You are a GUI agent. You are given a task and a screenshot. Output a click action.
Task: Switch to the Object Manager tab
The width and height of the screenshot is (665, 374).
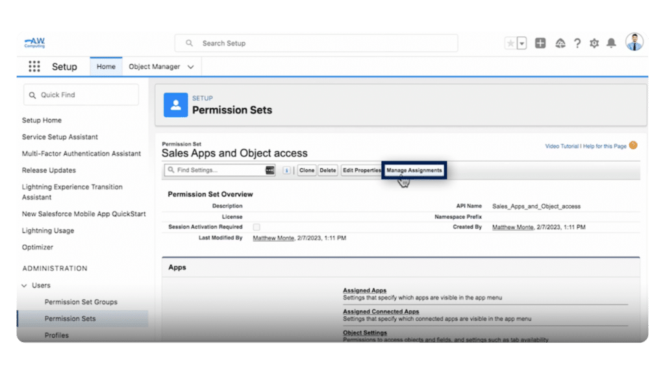[155, 66]
